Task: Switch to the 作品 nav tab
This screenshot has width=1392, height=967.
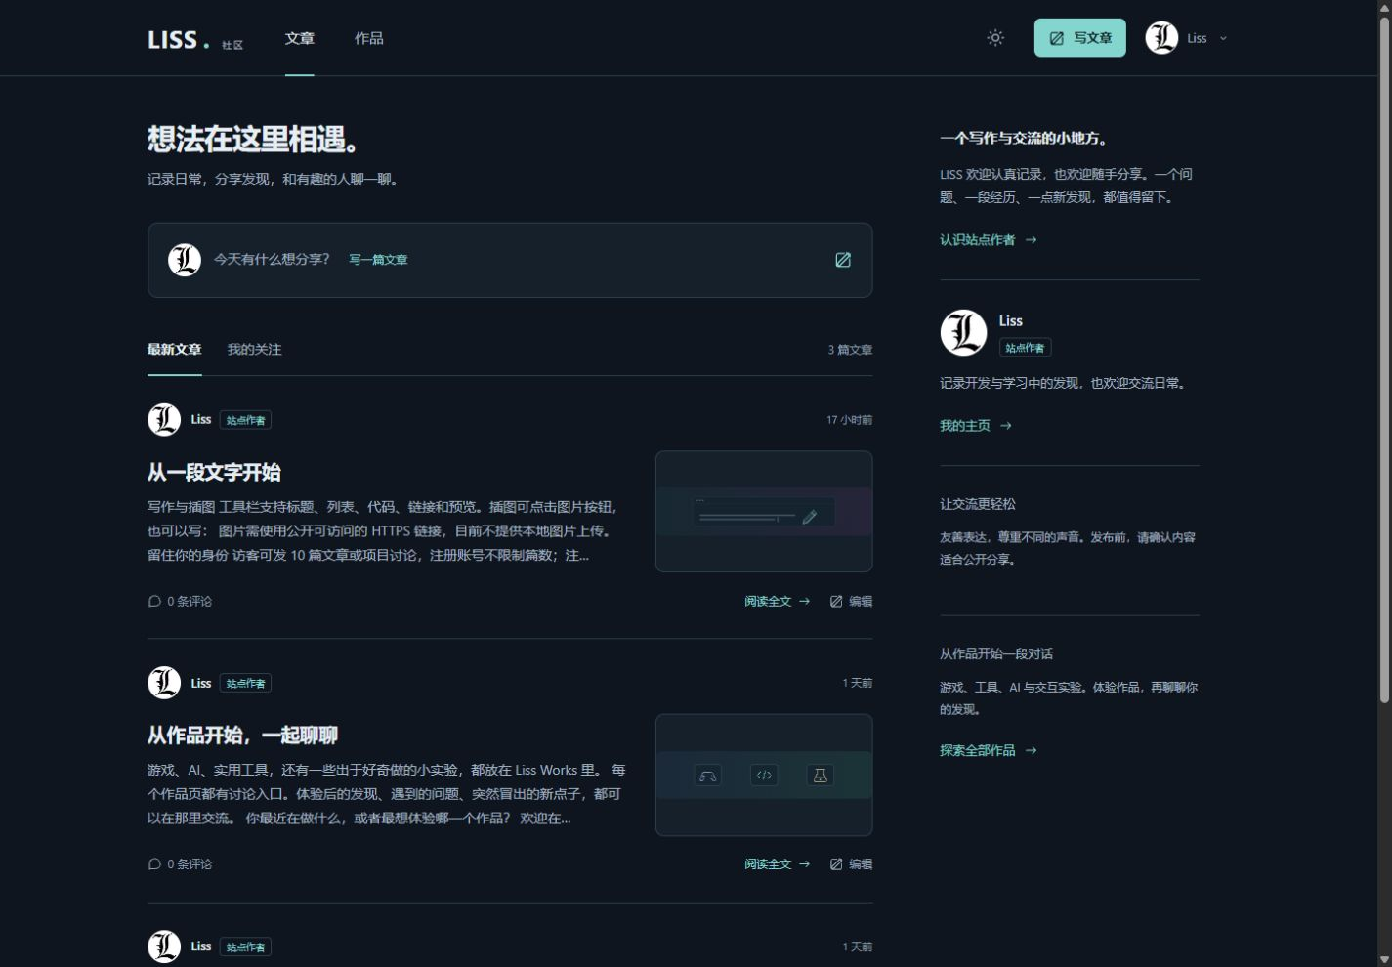Action: [368, 38]
